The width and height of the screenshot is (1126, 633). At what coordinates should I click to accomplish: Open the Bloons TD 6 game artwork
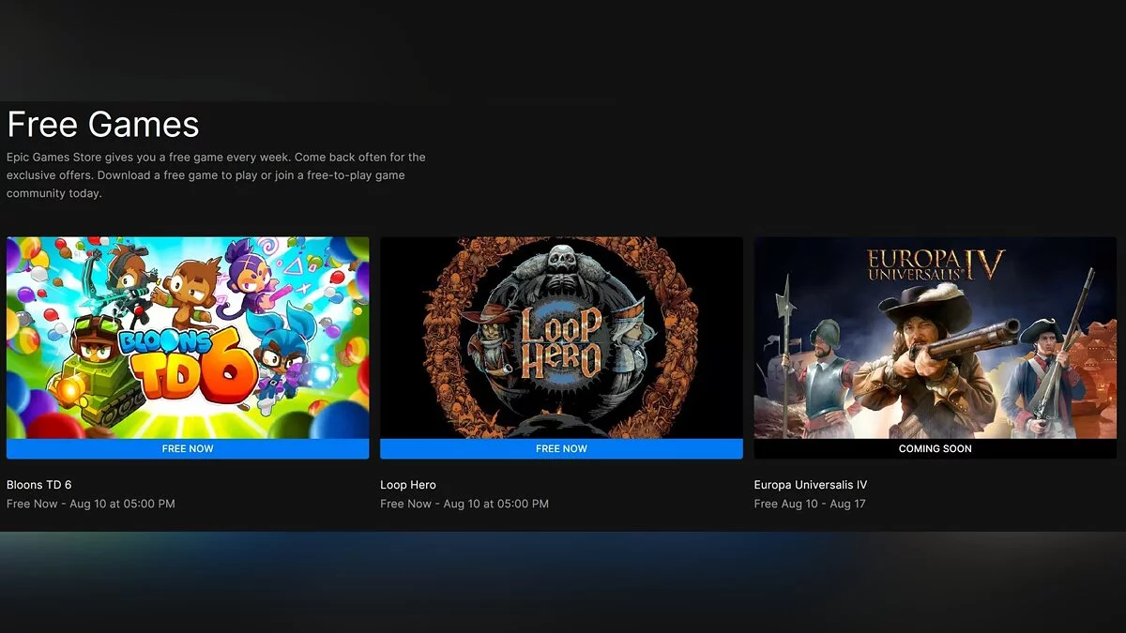click(x=188, y=338)
